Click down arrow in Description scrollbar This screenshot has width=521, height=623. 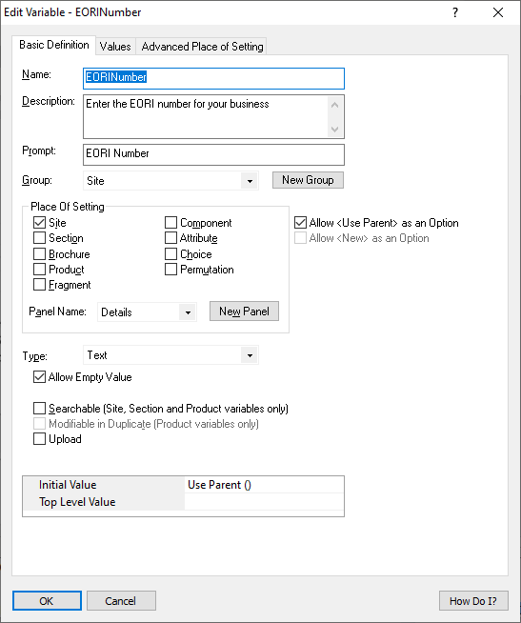334,130
